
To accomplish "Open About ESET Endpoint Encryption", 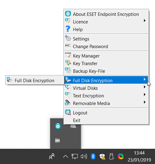I will 106,14.
